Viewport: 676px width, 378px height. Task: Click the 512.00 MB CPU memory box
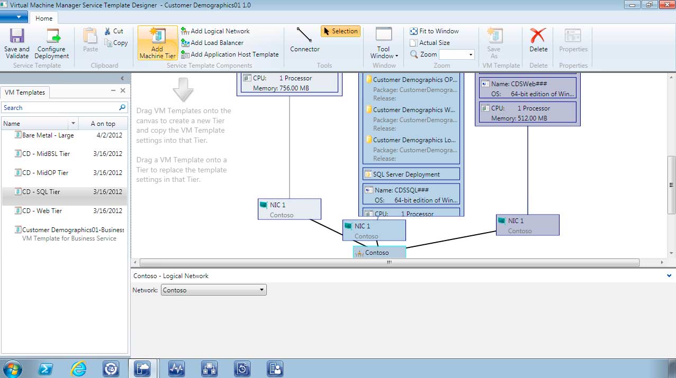(x=528, y=113)
